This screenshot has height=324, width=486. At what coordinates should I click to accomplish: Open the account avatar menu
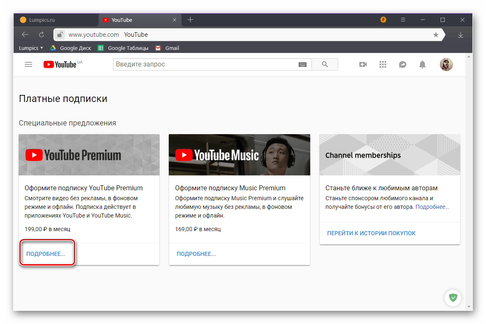446,64
